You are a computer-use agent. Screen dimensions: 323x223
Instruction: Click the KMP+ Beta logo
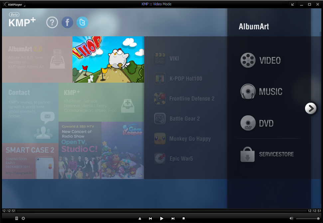(x=22, y=20)
